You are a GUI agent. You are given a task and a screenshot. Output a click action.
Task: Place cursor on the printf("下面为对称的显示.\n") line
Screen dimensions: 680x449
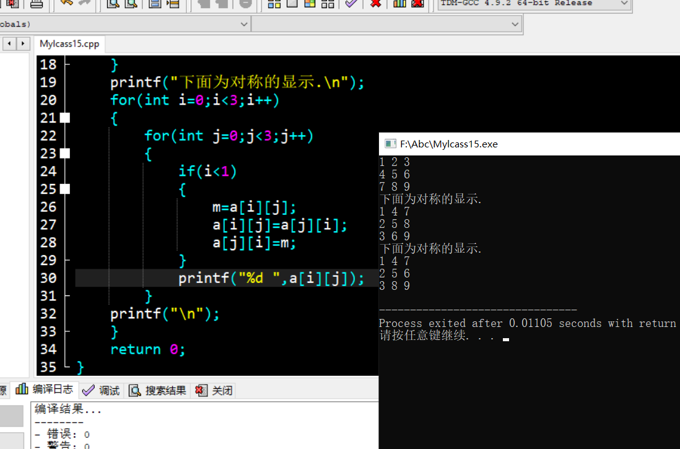point(237,82)
